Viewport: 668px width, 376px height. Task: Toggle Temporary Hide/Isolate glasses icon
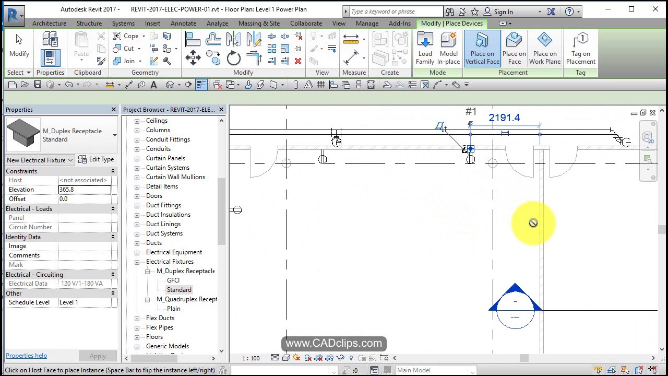coord(340,358)
